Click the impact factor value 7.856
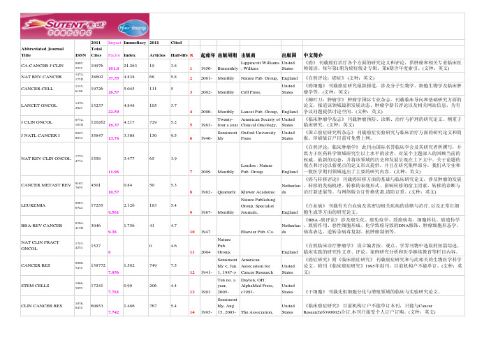This screenshot has height=352, width=498. 114,272
